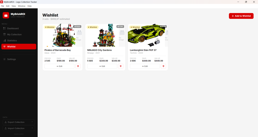Edit the Pirates of Barracuda Bay set

pos(59,66)
